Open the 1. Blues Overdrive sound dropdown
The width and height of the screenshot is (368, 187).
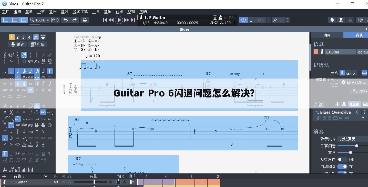click(337, 112)
